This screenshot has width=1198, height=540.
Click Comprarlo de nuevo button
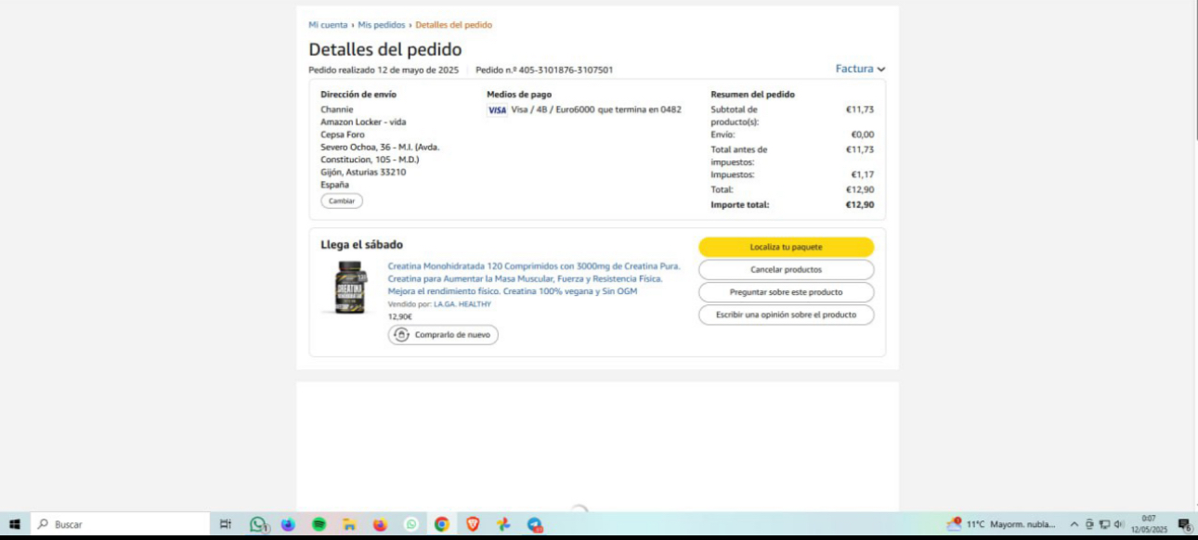tap(443, 335)
